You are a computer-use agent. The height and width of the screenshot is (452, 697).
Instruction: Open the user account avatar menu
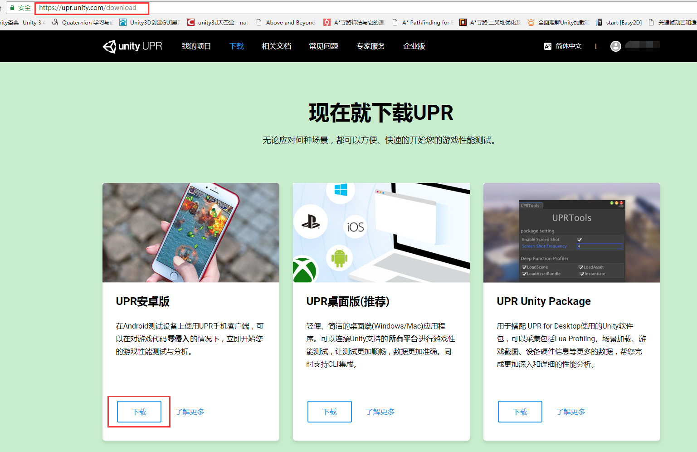click(x=615, y=46)
